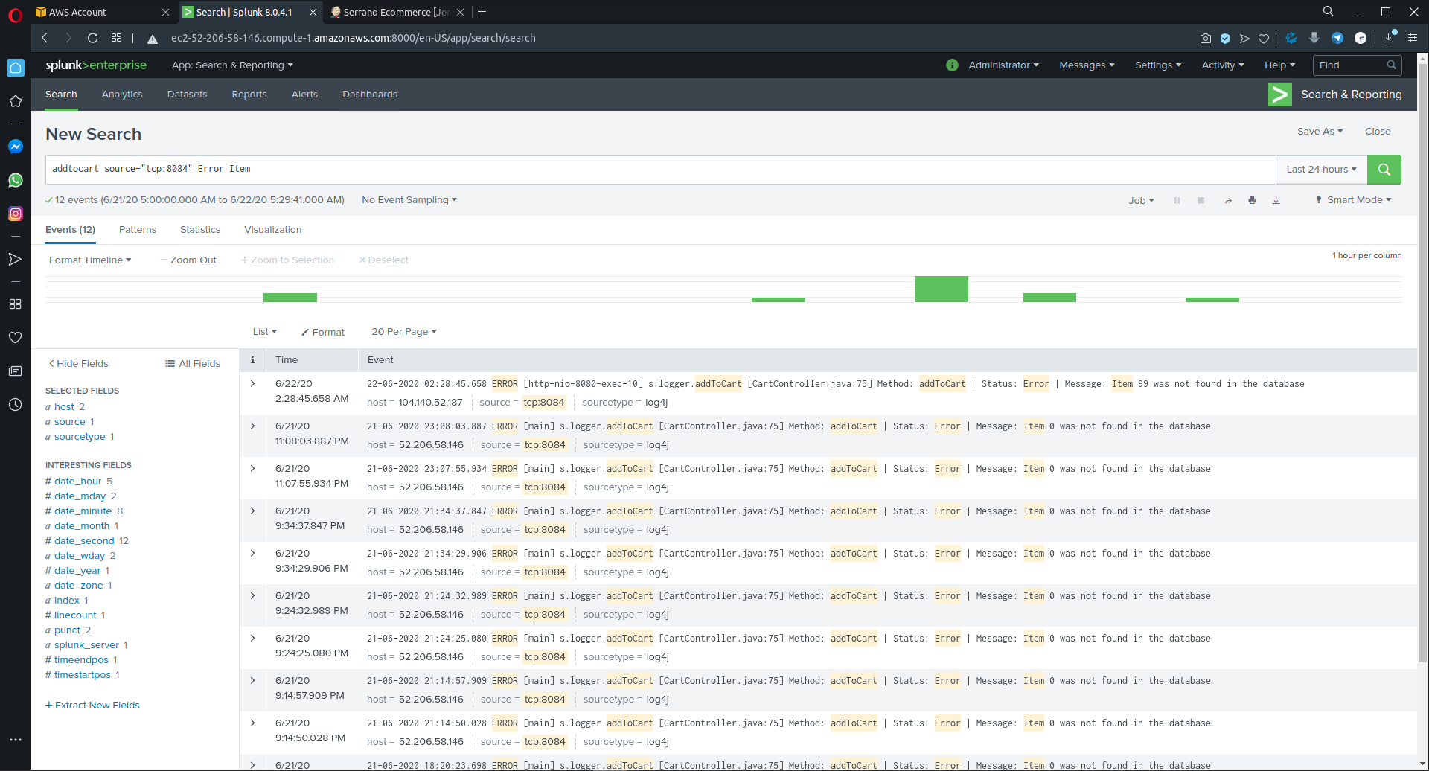This screenshot has height=771, width=1429.
Task: Select the tallest green timeline bar
Action: 942,289
